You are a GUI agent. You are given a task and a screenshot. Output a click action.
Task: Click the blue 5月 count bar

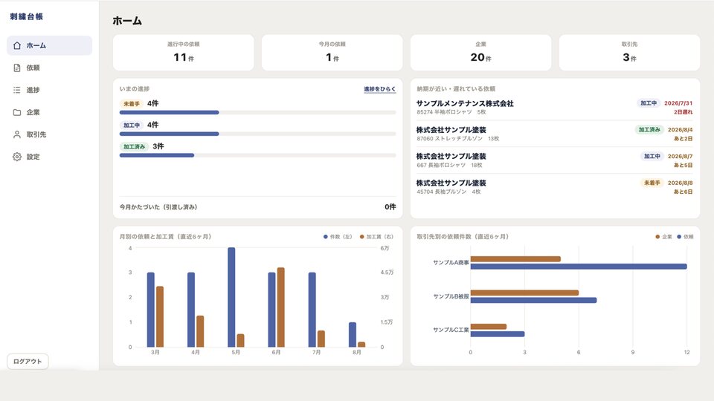point(231,297)
